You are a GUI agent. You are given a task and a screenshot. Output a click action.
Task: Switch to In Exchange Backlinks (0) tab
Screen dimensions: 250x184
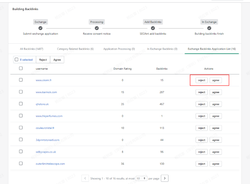pyautogui.click(x=162, y=49)
